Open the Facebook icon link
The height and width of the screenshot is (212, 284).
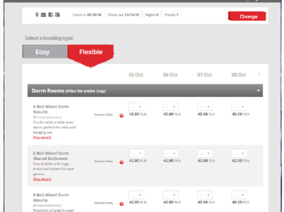(51, 14)
